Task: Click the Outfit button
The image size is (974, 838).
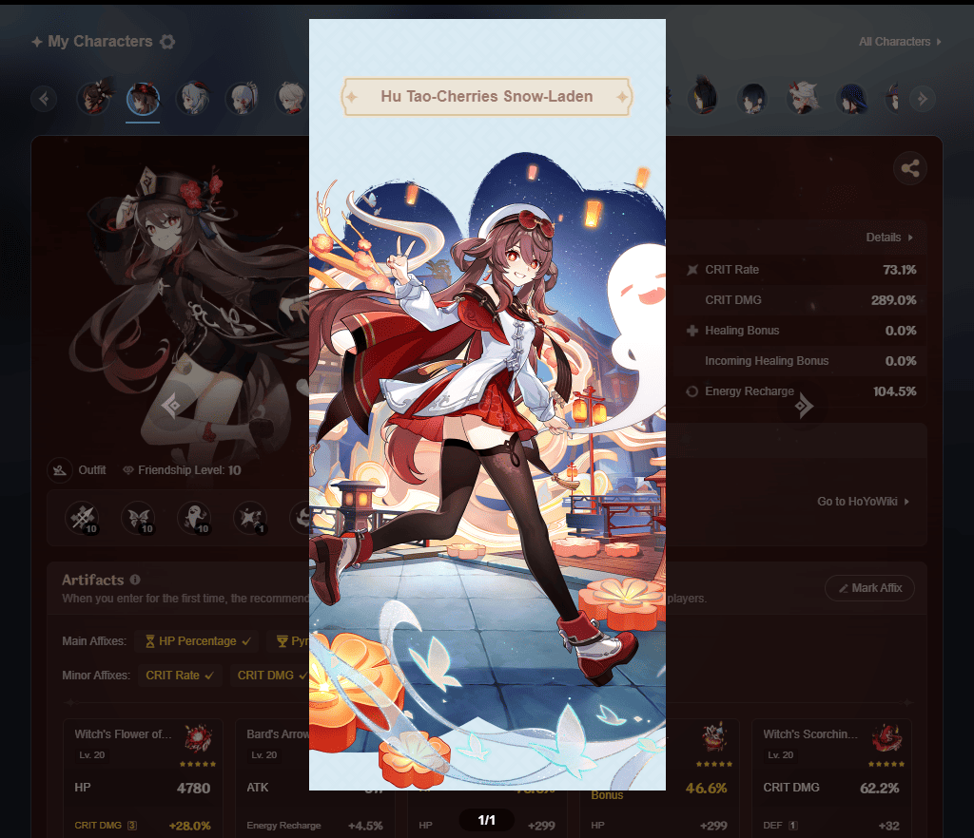Action: [77, 470]
